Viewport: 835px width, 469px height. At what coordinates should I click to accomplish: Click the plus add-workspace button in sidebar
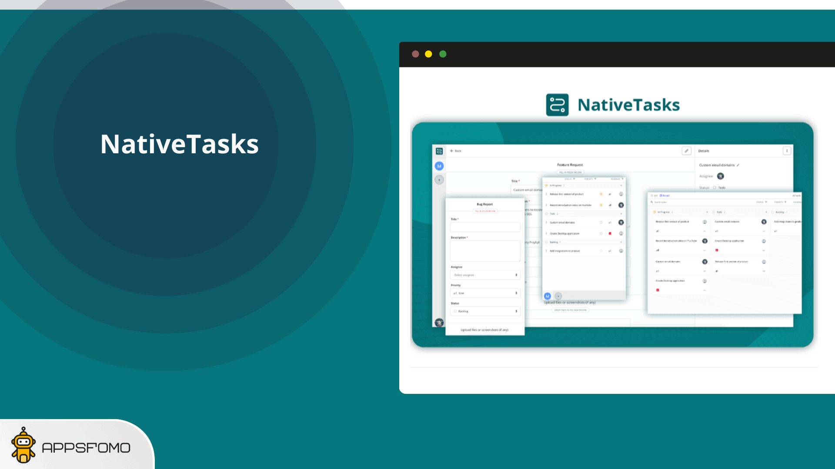[439, 180]
